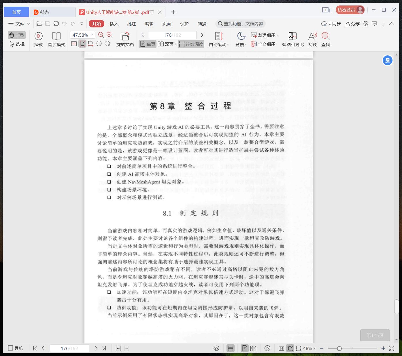Jump to last page in status bar
Viewport: 402px width, 356px height.
click(104, 348)
